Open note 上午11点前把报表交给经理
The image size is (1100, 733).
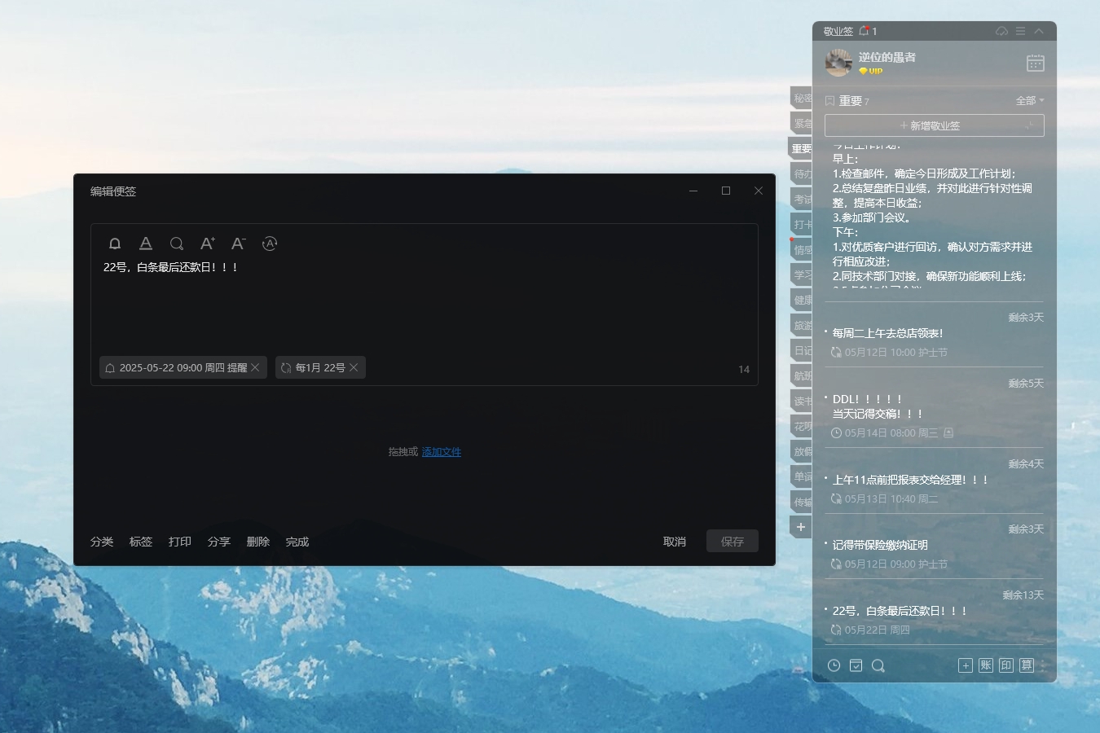910,480
